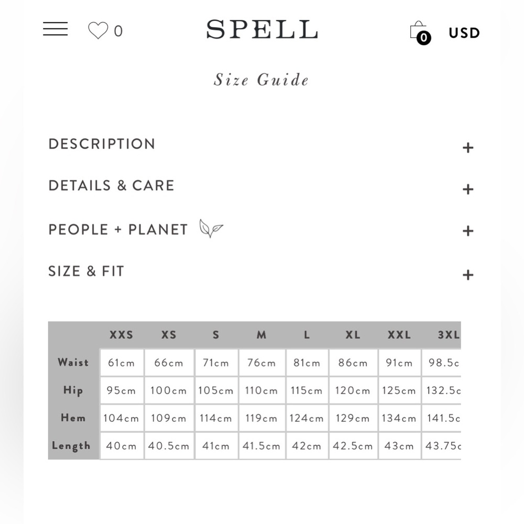Screen dimensions: 524x524
Task: Change the USD currency selector
Action: [464, 33]
